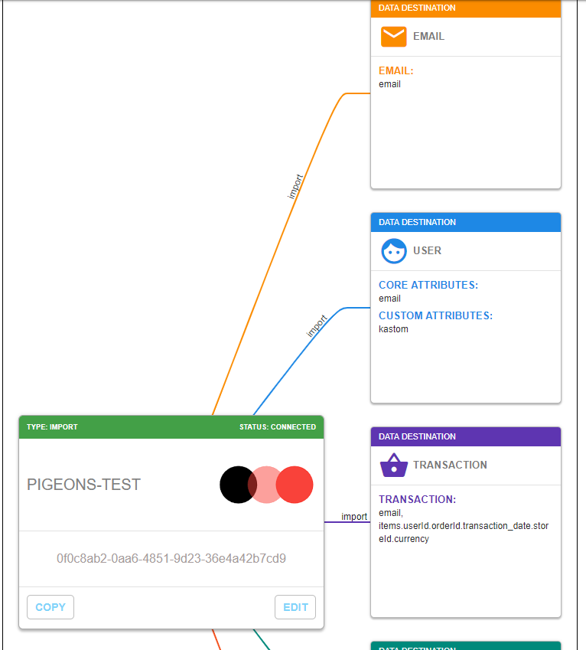Click the PIGEONS-TEST node title
The height and width of the screenshot is (650, 586).
83,484
